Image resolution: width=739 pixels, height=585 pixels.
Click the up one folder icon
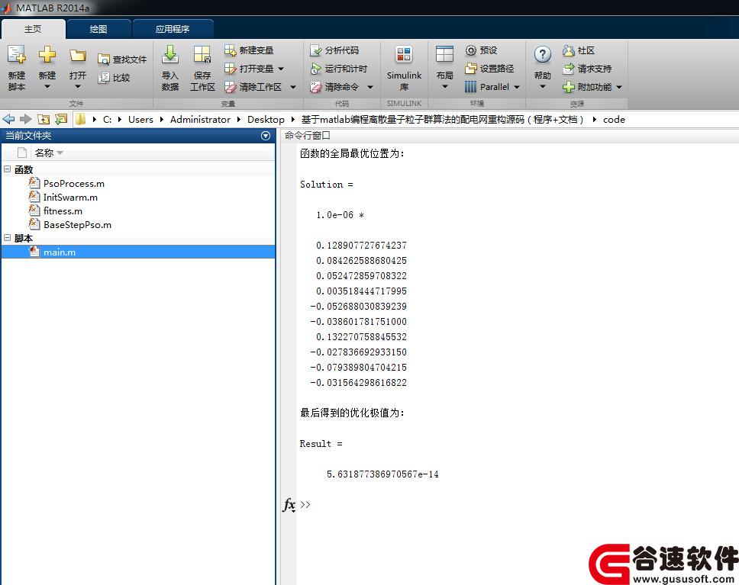(x=44, y=120)
